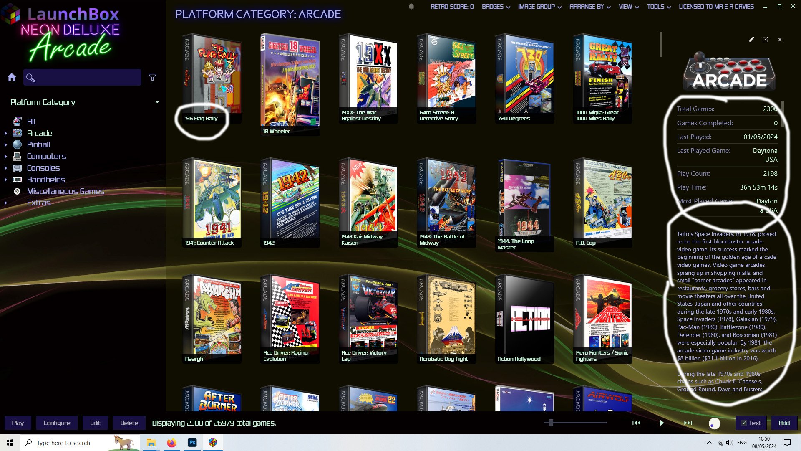Click the Retro Score label
Viewport: 801px width, 451px height.
coord(452,7)
